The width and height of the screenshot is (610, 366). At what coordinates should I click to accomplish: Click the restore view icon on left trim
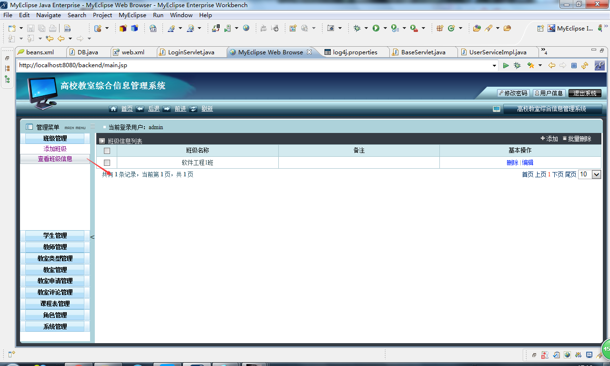coord(7,58)
